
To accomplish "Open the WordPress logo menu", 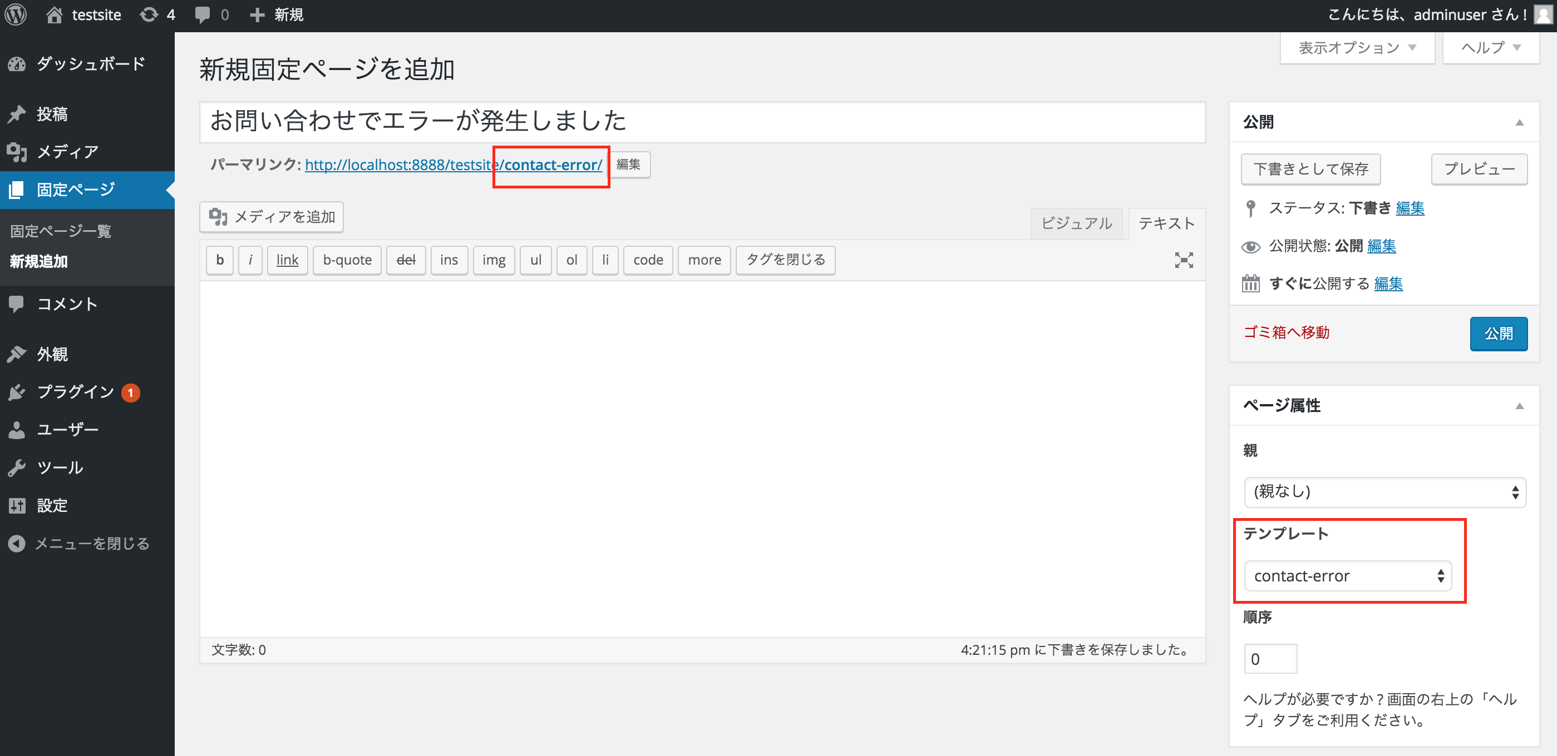I will pyautogui.click(x=15, y=14).
